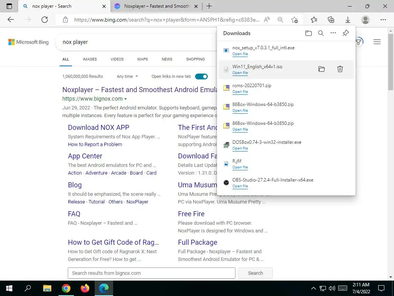This screenshot has width=394, height=296.
Task: Focus the Search results from bignox.com field
Action: 152,273
